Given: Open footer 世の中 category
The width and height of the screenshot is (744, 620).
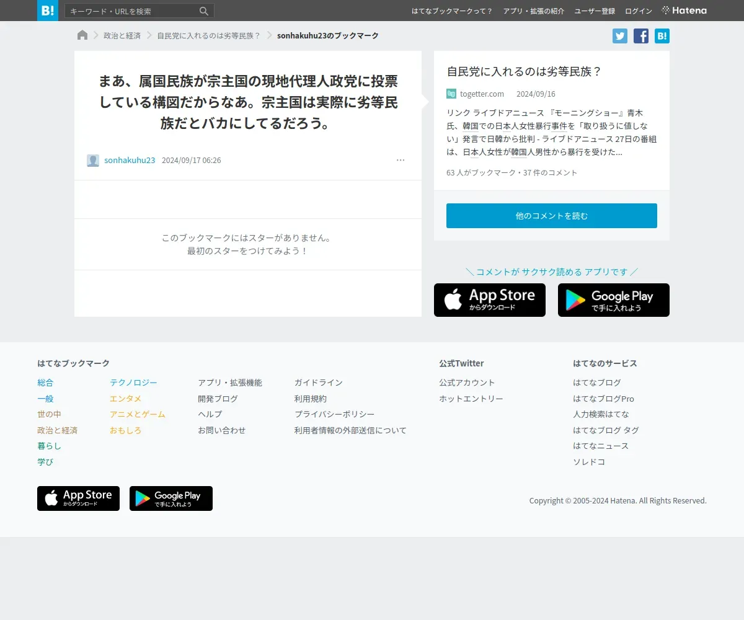Looking at the screenshot, I should pos(49,414).
